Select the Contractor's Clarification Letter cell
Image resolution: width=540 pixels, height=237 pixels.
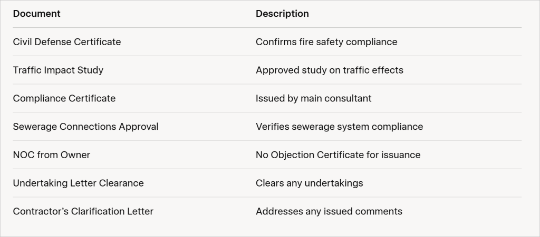click(x=83, y=211)
